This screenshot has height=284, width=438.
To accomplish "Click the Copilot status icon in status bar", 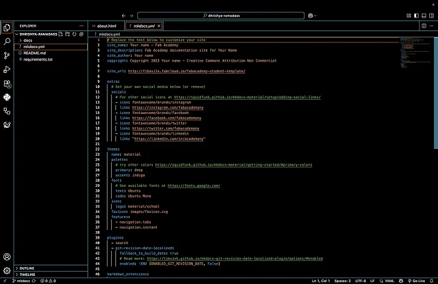I will click(401, 281).
